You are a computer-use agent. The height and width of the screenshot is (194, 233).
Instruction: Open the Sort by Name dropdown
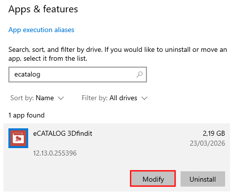pos(37,98)
